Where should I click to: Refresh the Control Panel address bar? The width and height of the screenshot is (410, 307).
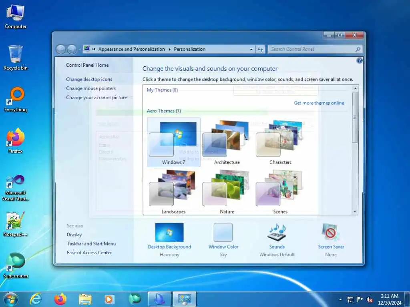[260, 49]
